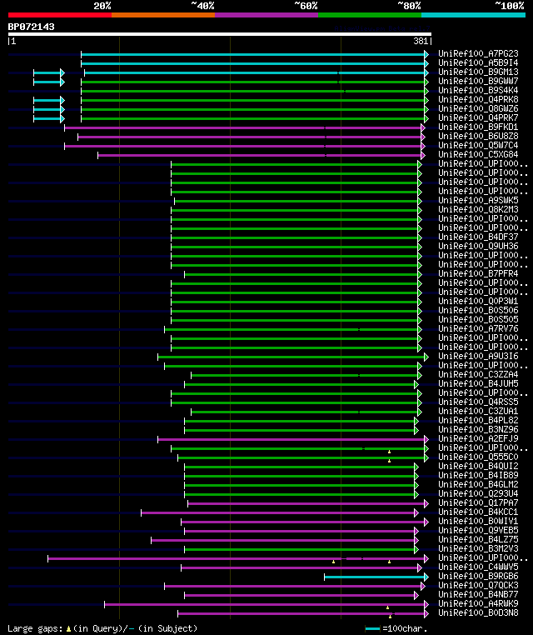Select the UniRef100_B4GLM2 label
The image size is (533, 635).
pyautogui.click(x=478, y=484)
